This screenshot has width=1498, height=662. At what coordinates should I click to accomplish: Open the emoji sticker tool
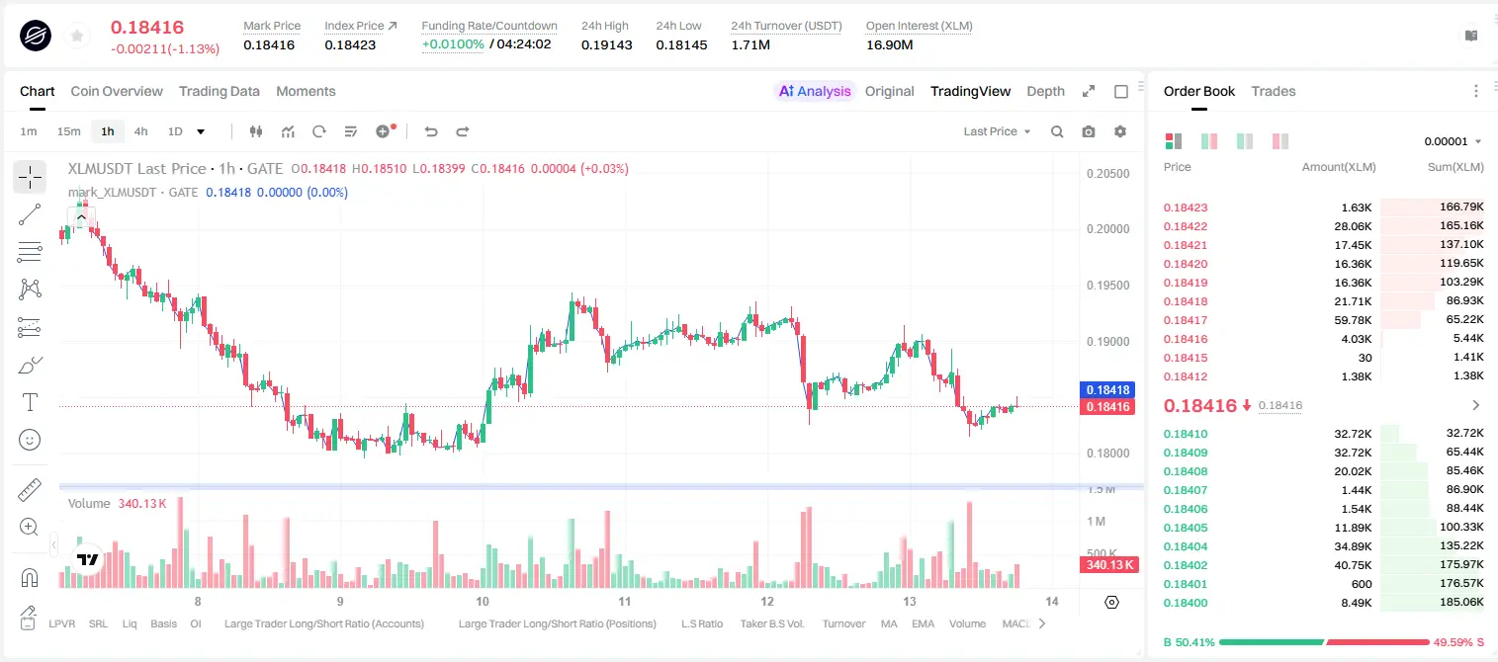(30, 440)
